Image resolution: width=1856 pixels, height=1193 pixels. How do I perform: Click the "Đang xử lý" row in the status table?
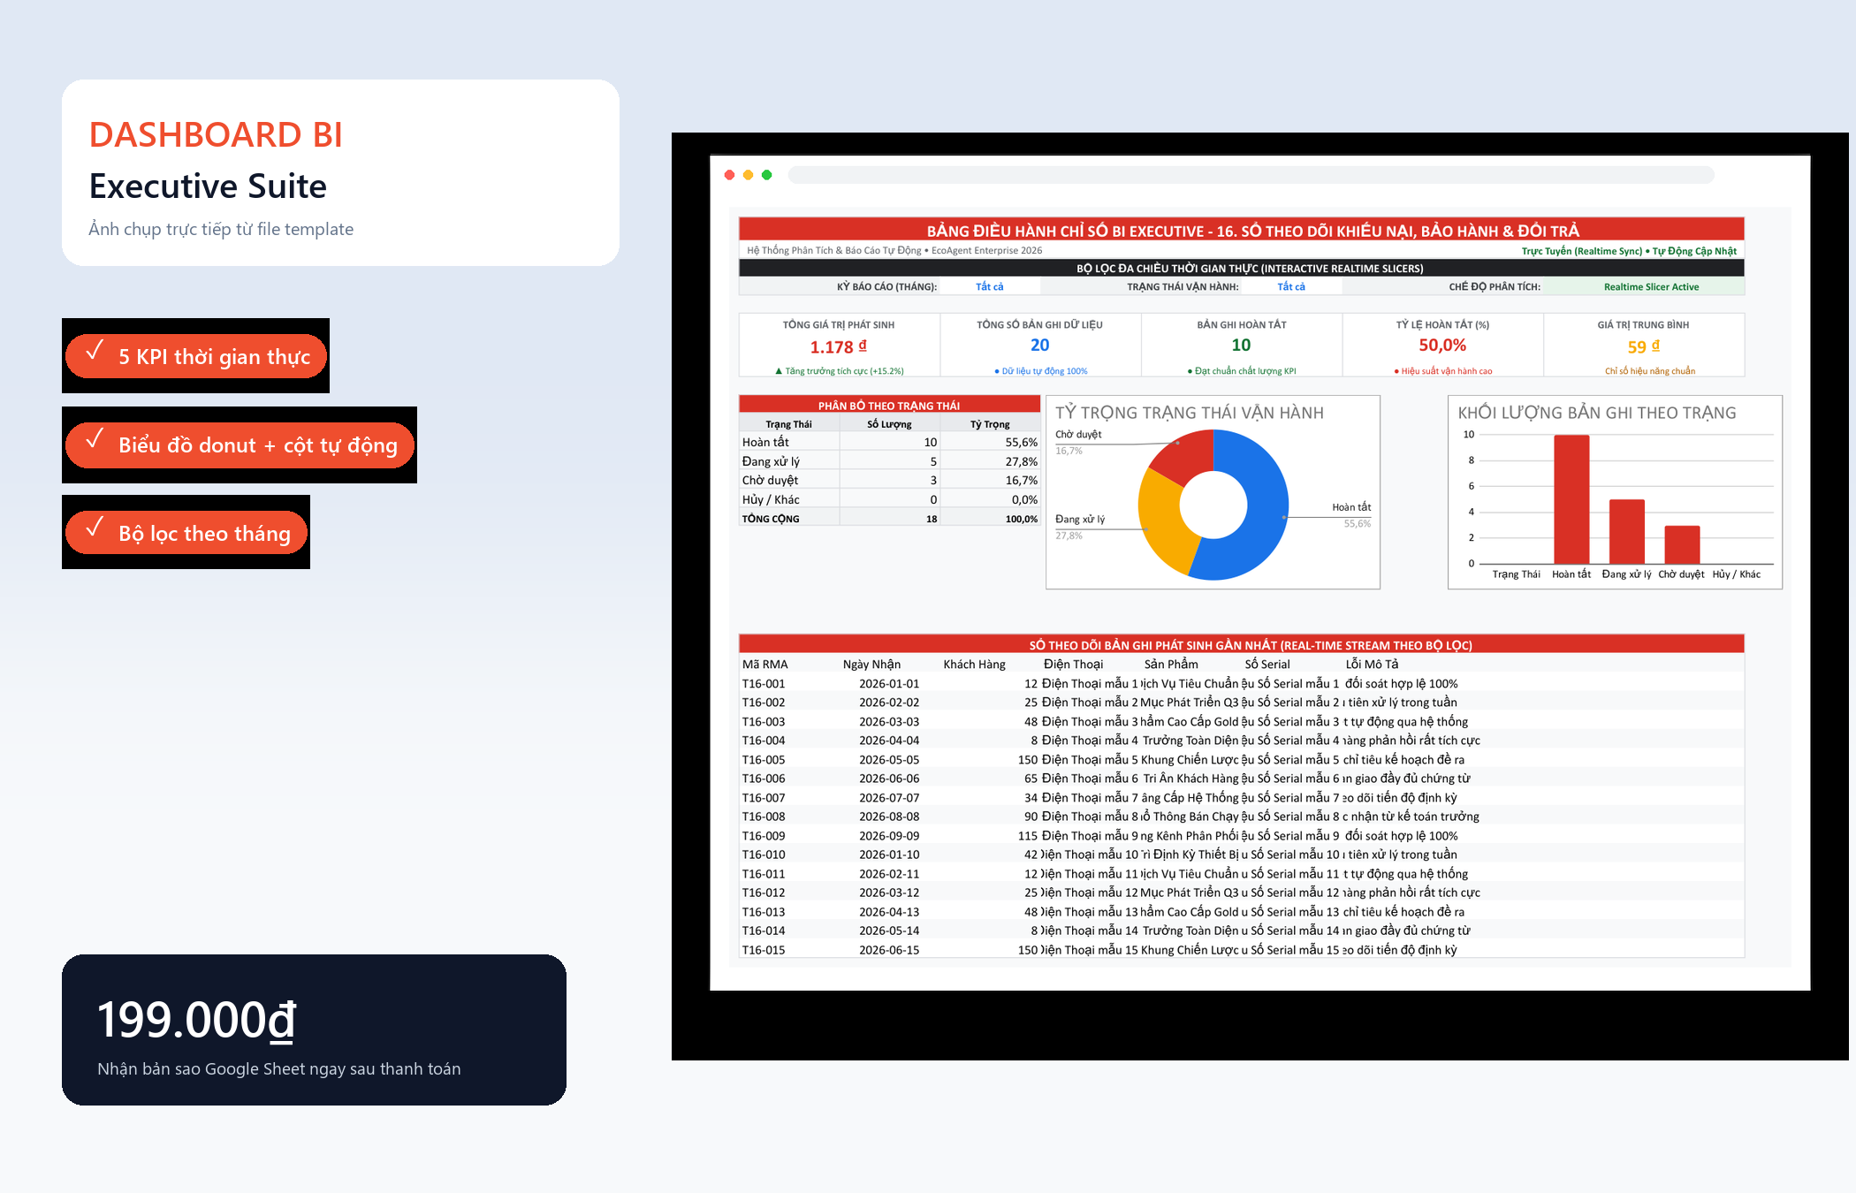coord(889,461)
